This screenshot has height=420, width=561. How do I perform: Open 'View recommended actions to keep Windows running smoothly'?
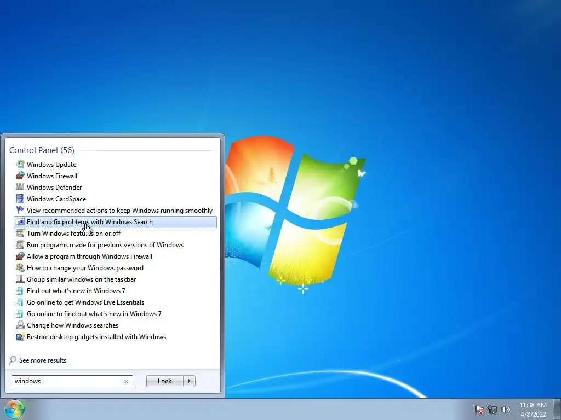119,211
